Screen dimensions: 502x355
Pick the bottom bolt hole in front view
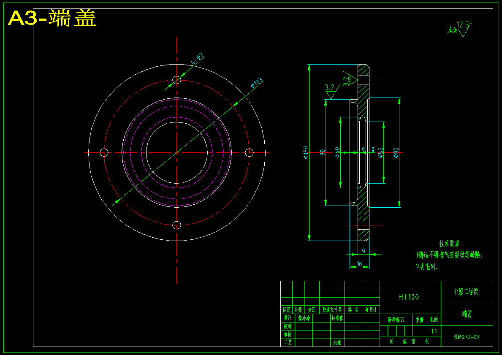(177, 225)
